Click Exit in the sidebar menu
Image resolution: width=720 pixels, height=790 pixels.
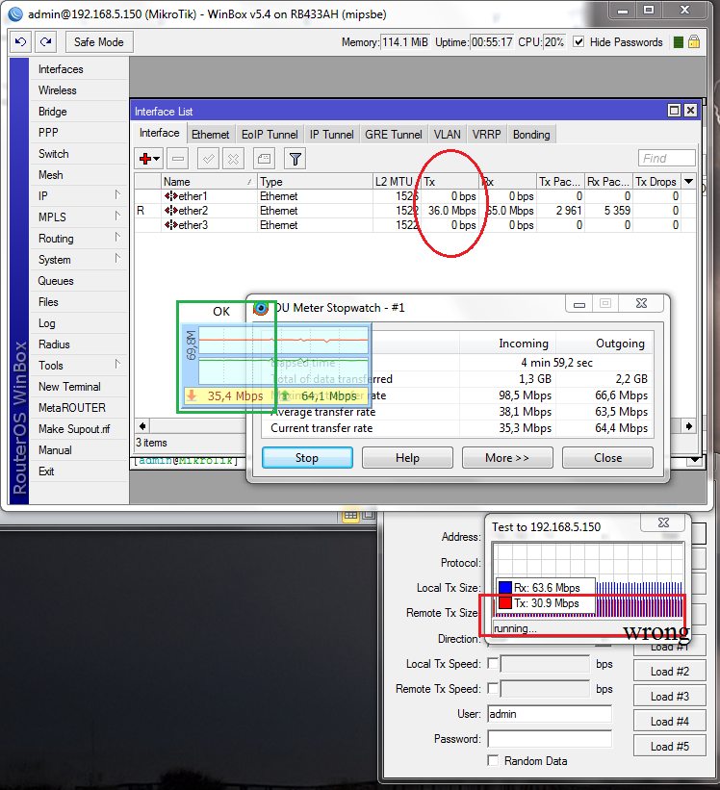tap(46, 471)
